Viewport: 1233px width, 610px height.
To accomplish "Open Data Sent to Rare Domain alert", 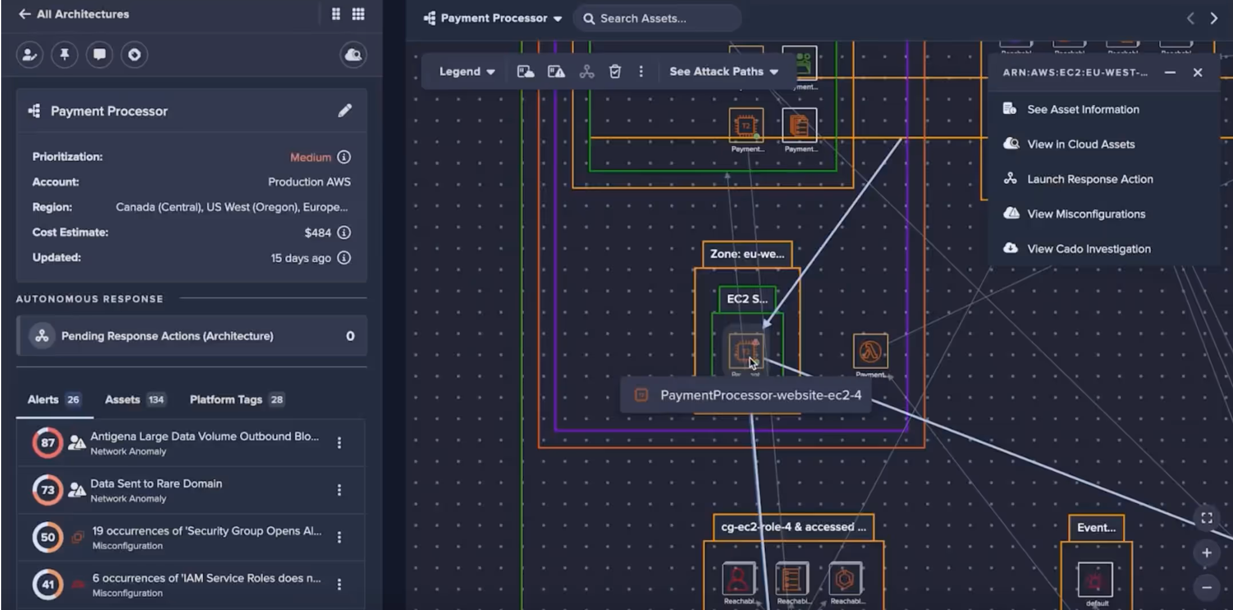I will 191,490.
